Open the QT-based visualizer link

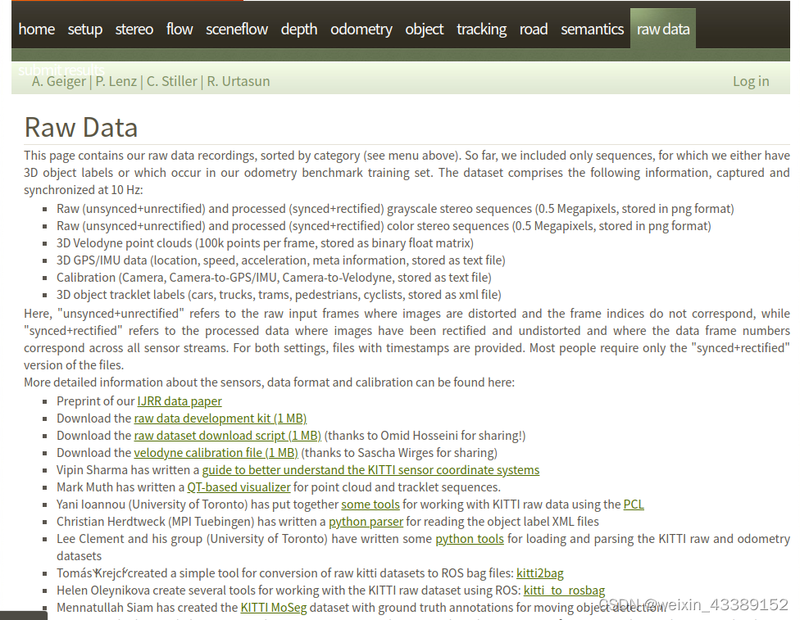coord(239,487)
